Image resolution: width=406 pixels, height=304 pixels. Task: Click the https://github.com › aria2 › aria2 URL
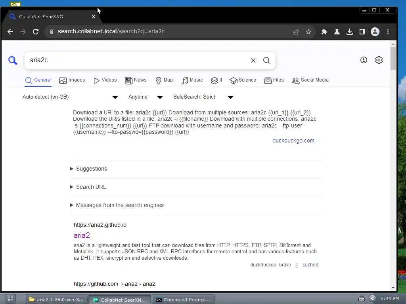[115, 284]
